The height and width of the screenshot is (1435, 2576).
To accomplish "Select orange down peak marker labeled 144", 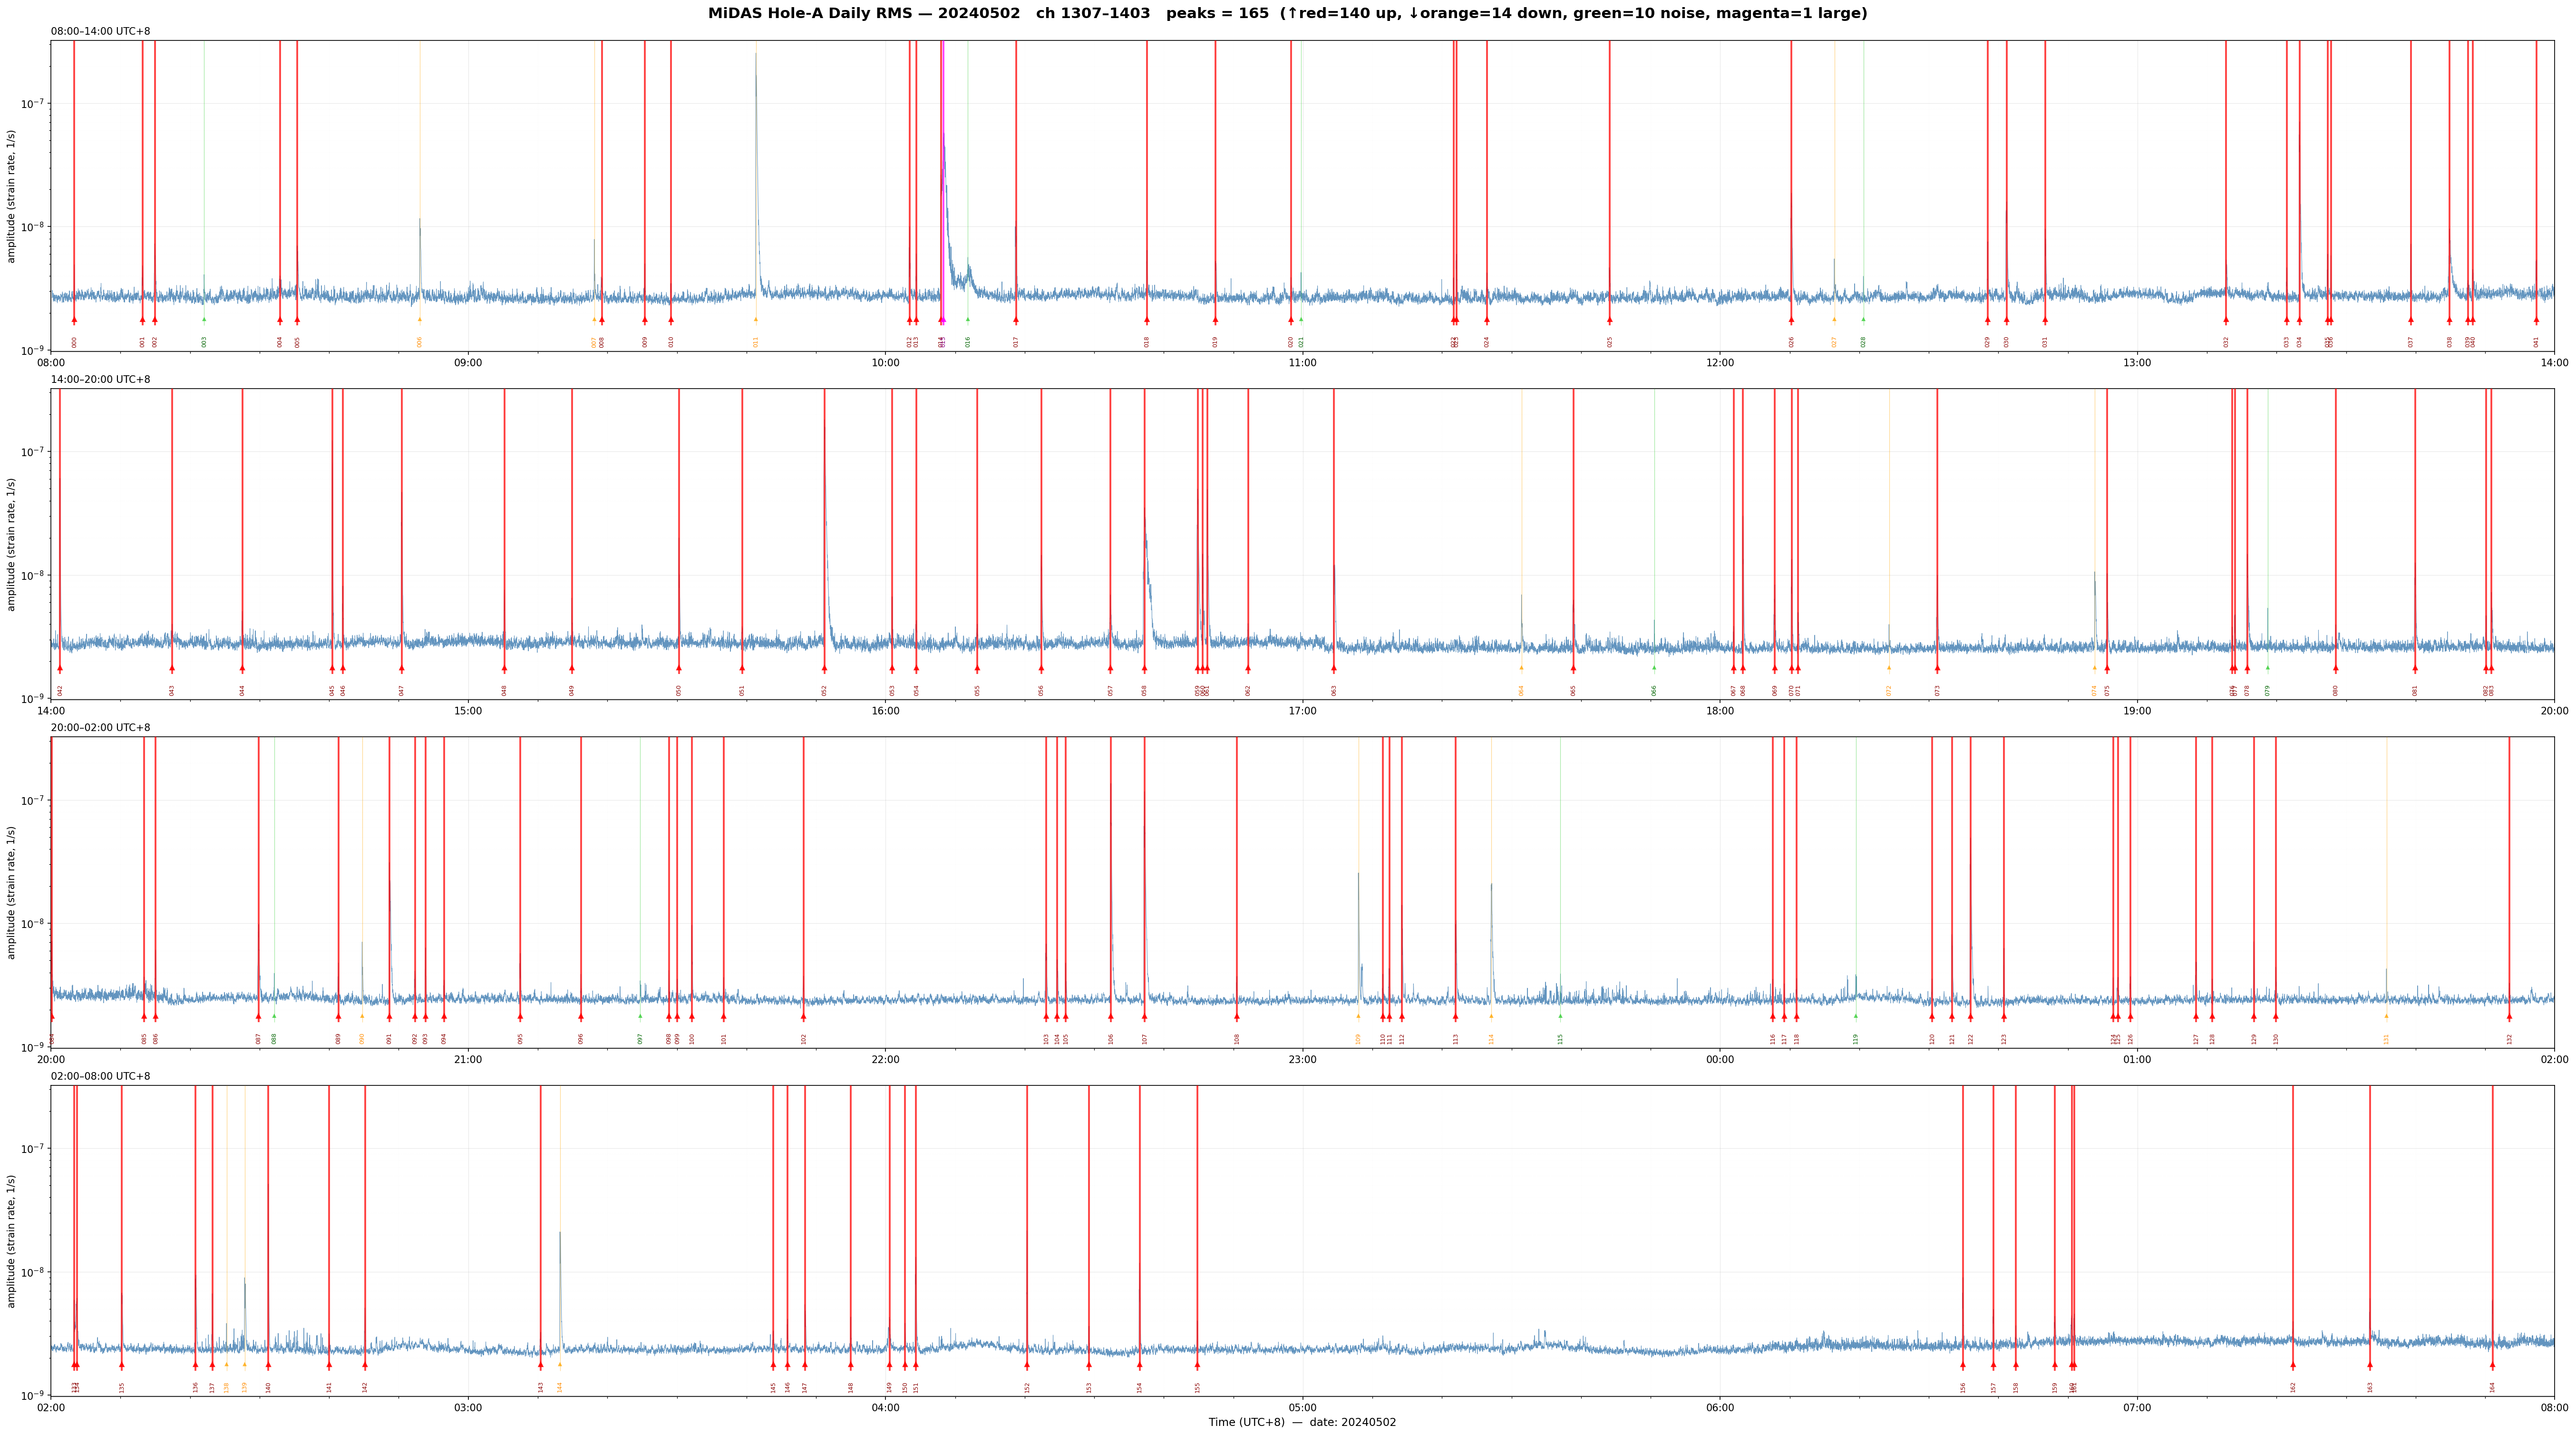I will click(560, 1365).
